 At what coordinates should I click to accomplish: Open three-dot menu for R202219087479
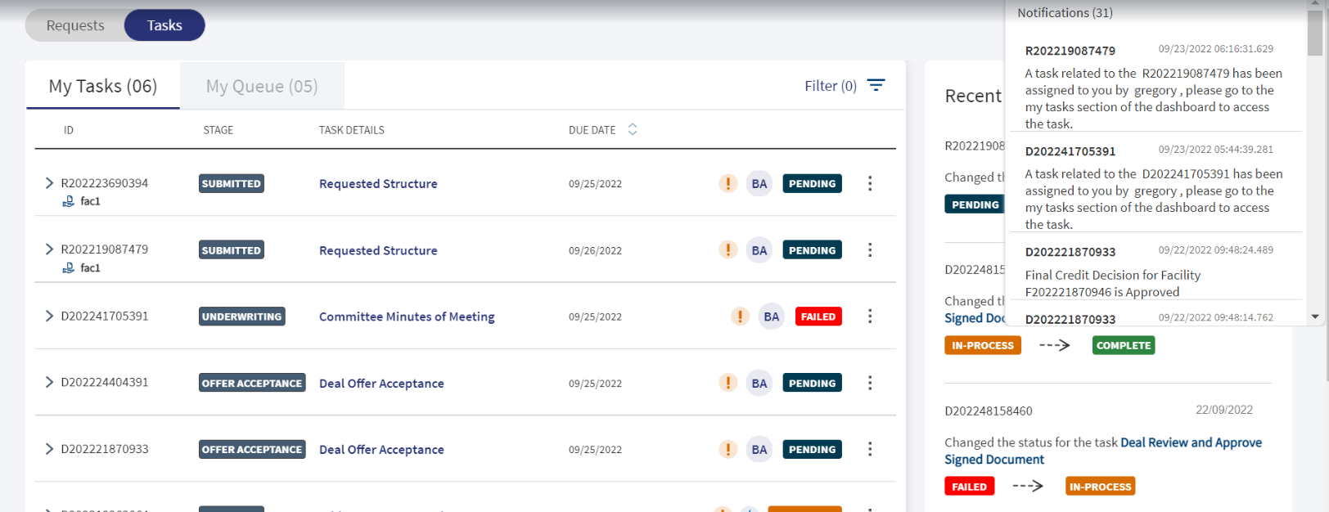[870, 249]
